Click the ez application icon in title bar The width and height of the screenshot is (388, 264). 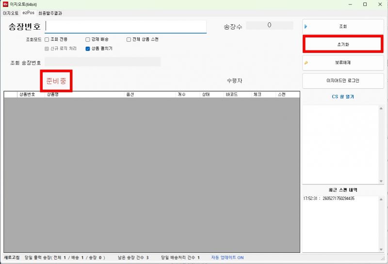coord(5,4)
